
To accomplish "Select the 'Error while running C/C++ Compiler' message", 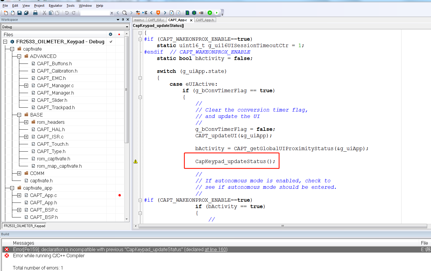I will pyautogui.click(x=49, y=255).
